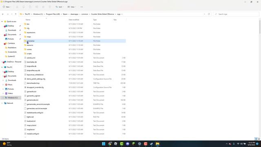Viewport: 261px width, 147px height.
Task: Open Chrome from the taskbar
Action: [x=110, y=144]
